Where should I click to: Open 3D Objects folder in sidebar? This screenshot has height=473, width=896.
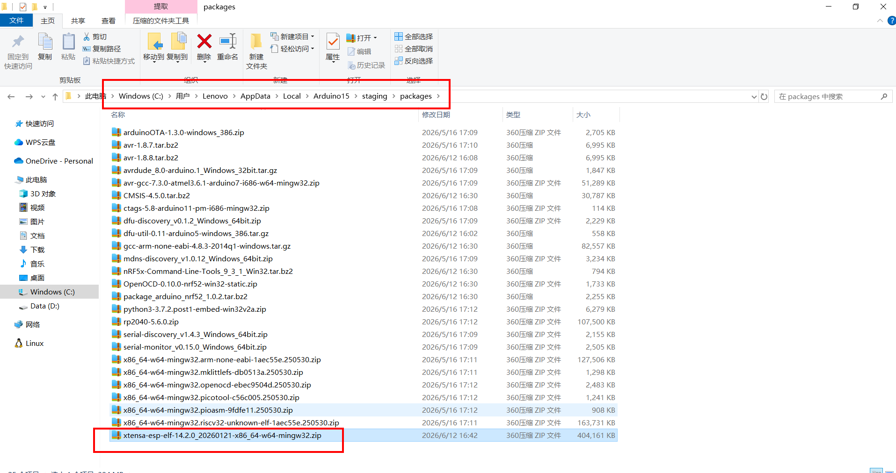pos(37,193)
